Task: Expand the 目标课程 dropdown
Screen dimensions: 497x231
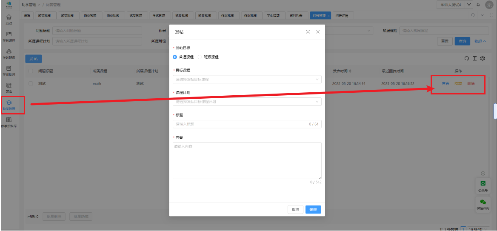Action: [247, 79]
